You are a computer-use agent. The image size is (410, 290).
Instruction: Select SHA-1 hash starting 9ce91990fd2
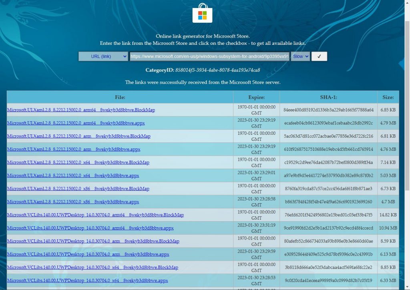click(329, 228)
